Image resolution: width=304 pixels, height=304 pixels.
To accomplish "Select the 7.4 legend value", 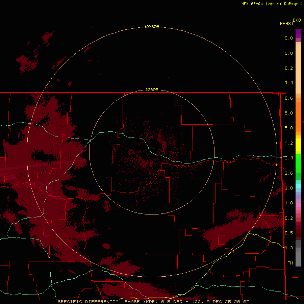I will [x=289, y=83].
